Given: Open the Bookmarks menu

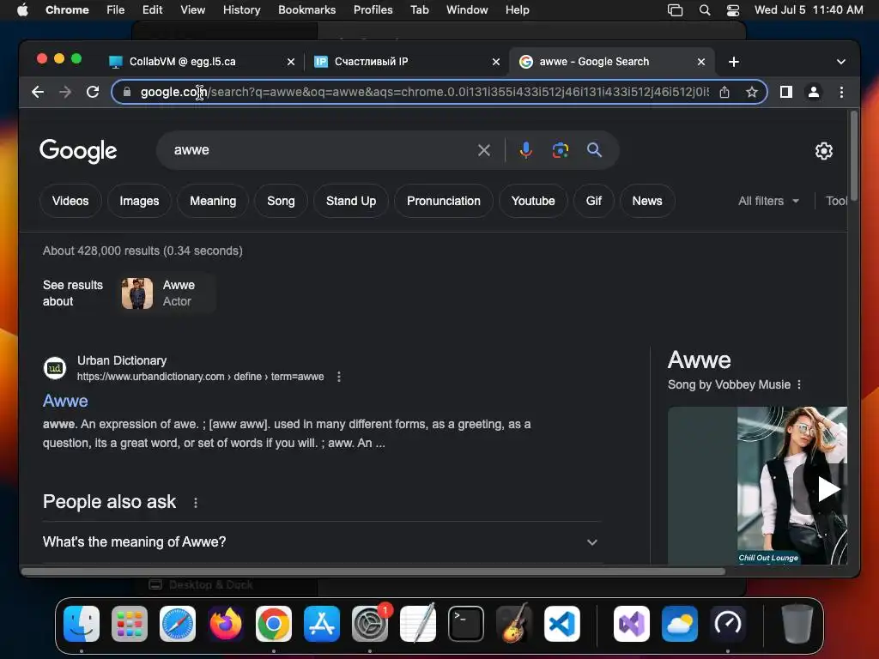Looking at the screenshot, I should tap(306, 10).
